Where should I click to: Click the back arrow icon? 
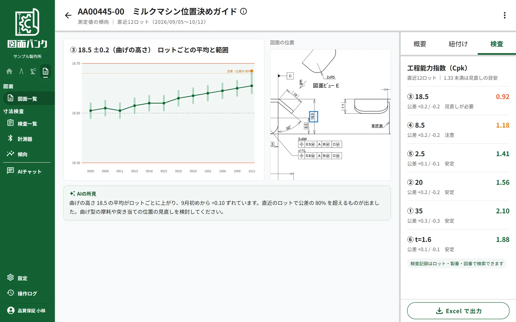coord(68,15)
